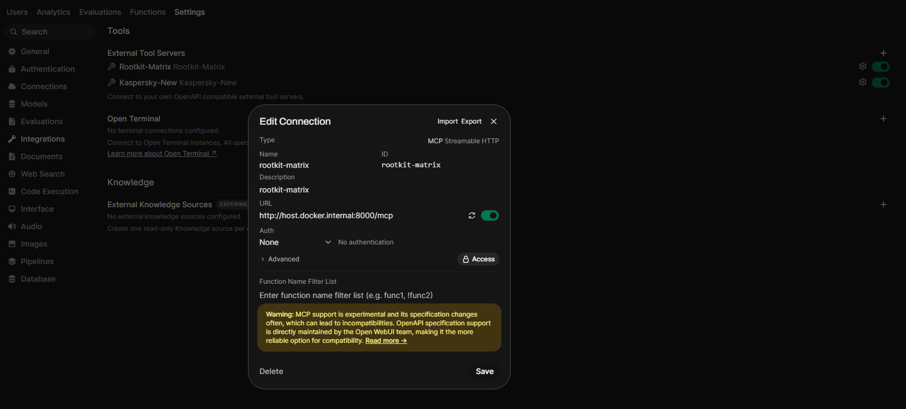The width and height of the screenshot is (906, 409).
Task: Click the verify connection refresh icon by URL
Action: (472, 215)
